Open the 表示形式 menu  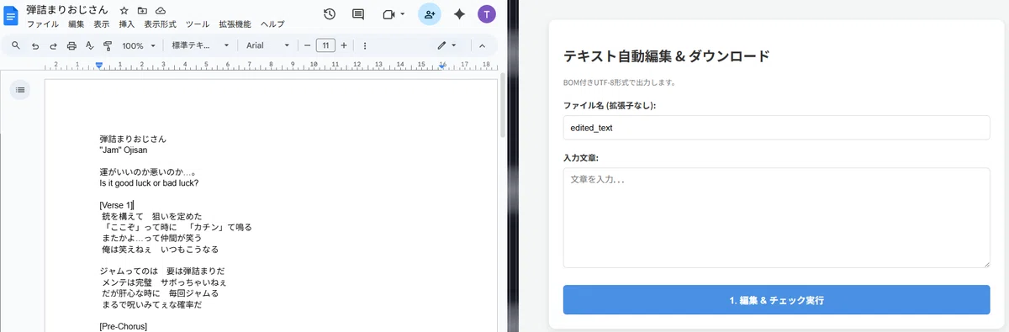pos(161,24)
